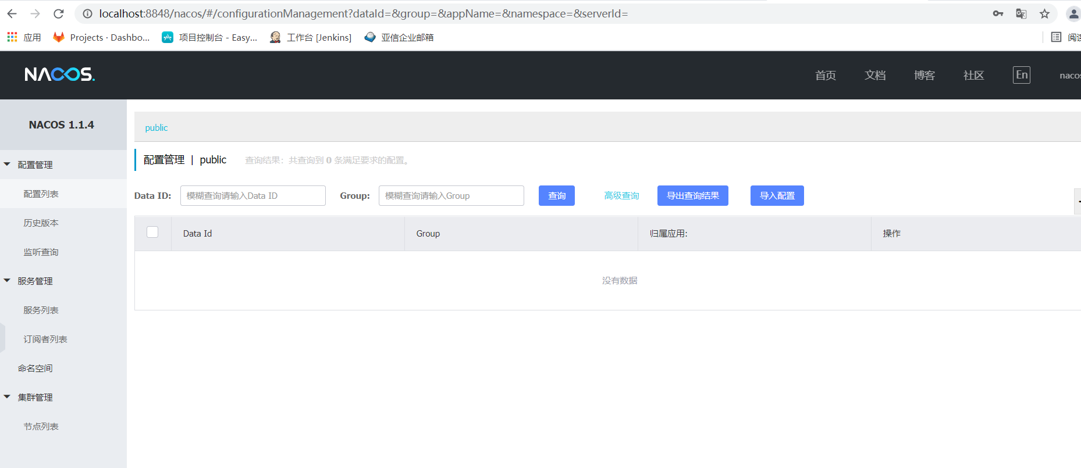This screenshot has width=1081, height=468.
Task: Select the public namespace tab
Action: [157, 127]
